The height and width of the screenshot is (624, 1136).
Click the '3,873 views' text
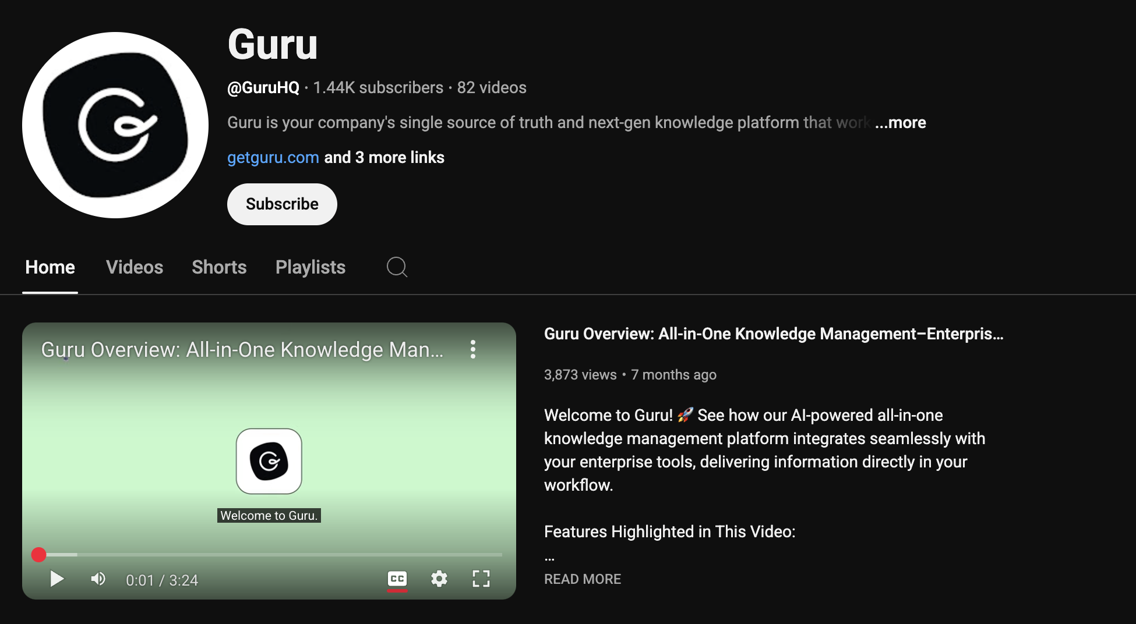580,375
